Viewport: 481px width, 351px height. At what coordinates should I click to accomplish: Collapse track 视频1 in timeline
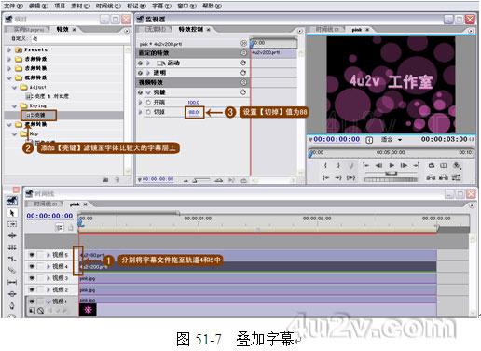[48, 302]
